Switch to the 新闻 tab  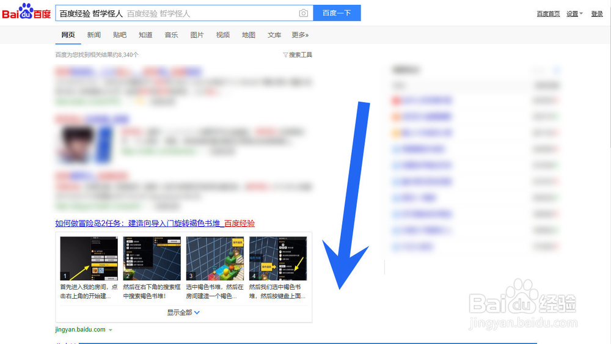(x=94, y=35)
